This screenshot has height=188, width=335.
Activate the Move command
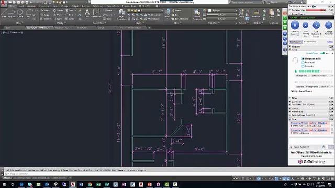click(45, 10)
